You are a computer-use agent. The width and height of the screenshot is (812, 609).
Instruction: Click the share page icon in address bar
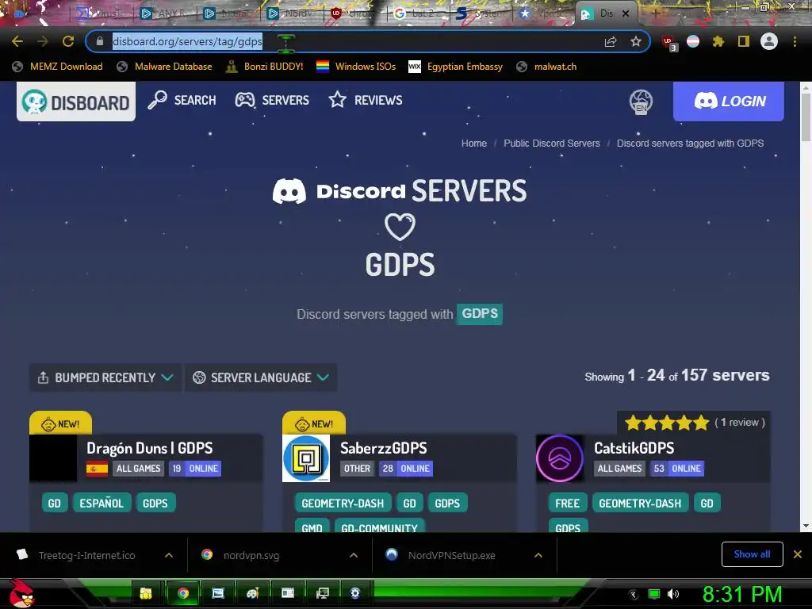pos(611,41)
